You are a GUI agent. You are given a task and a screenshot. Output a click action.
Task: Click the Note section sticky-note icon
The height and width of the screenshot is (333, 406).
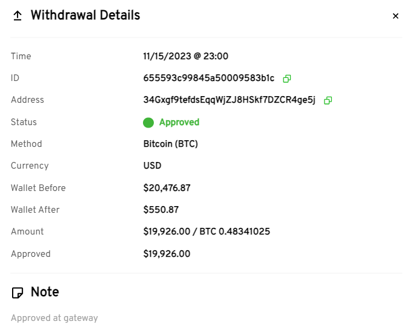(18, 293)
